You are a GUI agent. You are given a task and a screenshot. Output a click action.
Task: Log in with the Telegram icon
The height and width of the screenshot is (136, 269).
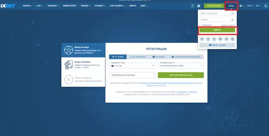[x=226, y=39]
